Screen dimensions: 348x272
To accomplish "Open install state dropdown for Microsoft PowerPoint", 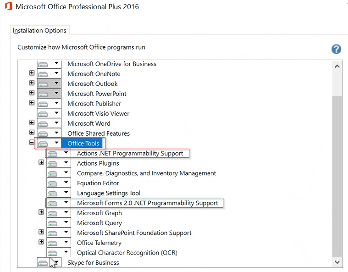I will tap(49, 94).
